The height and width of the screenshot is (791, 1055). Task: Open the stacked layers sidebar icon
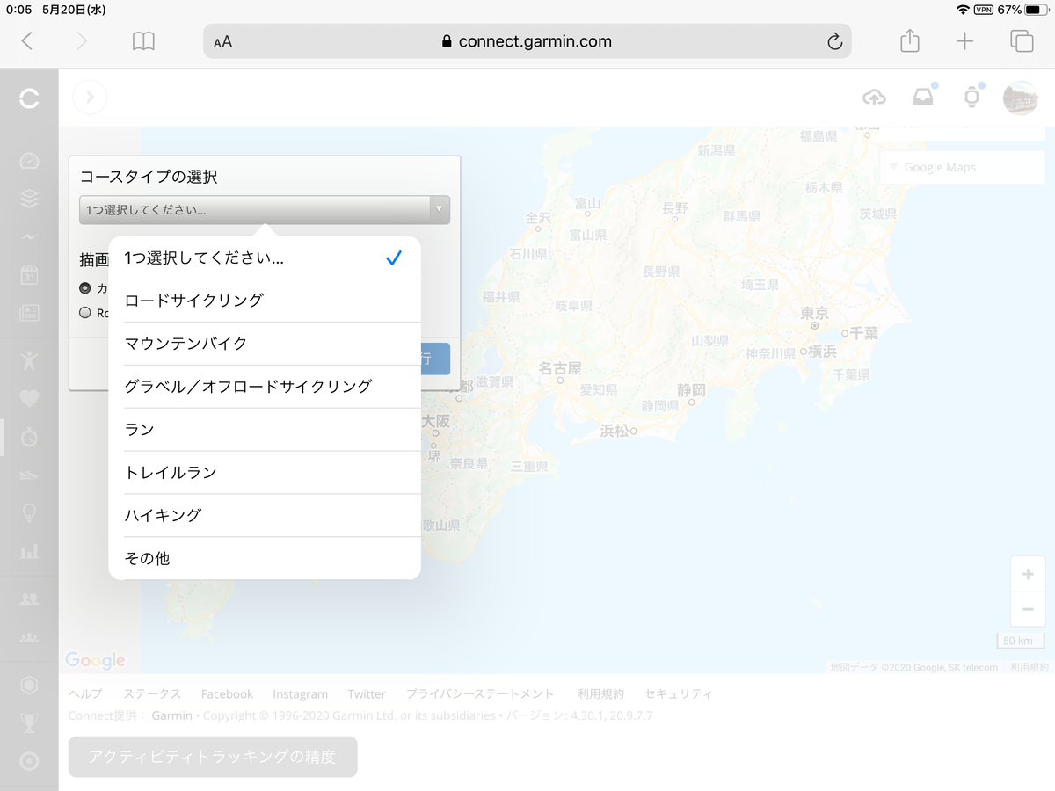[x=29, y=199]
